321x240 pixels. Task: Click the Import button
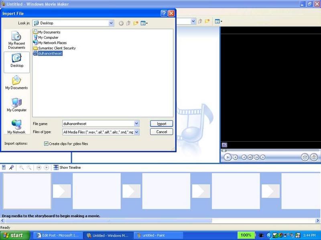pos(162,124)
